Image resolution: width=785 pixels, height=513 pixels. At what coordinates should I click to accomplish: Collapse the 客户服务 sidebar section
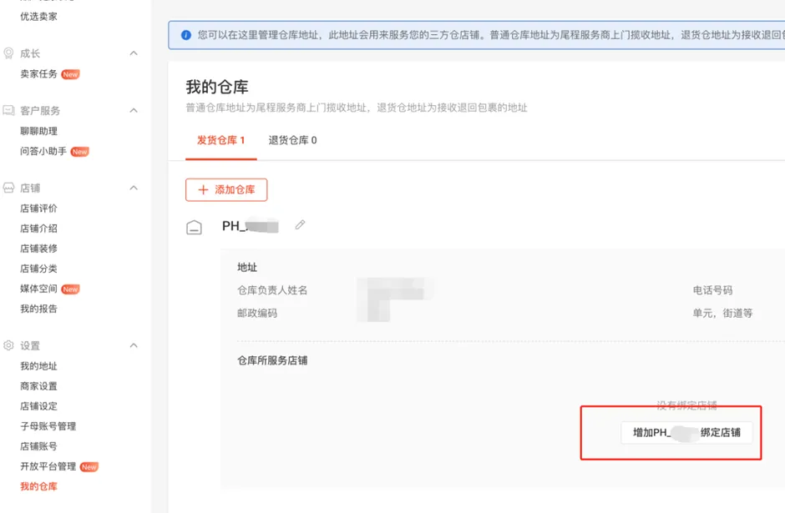click(x=132, y=110)
